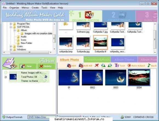Select the Softnews.jpg thumbnail

83,26
